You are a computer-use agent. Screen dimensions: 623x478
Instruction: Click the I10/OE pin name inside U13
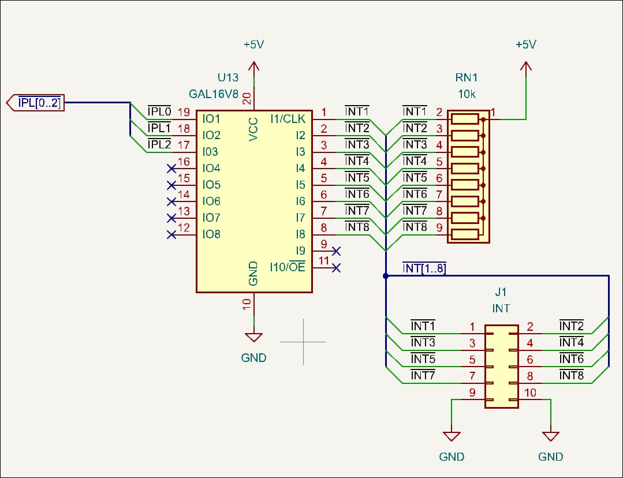tap(288, 267)
